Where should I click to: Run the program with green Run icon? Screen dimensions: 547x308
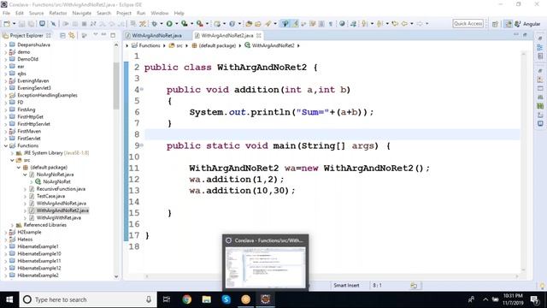[169, 24]
